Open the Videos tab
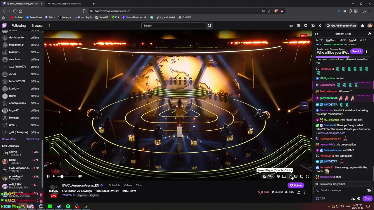Screen dimensions: 374x210 (x=128, y=185)
